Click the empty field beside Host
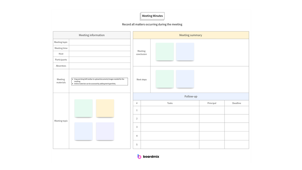302x170 pixels. (100, 54)
